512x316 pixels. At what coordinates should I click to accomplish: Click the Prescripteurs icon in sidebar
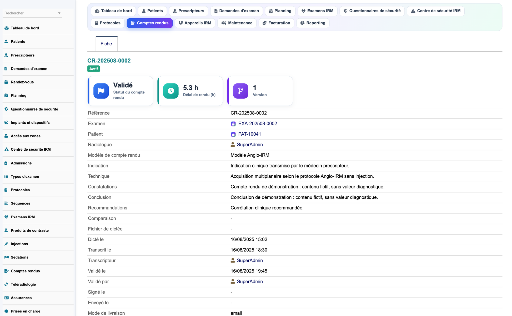click(6, 55)
